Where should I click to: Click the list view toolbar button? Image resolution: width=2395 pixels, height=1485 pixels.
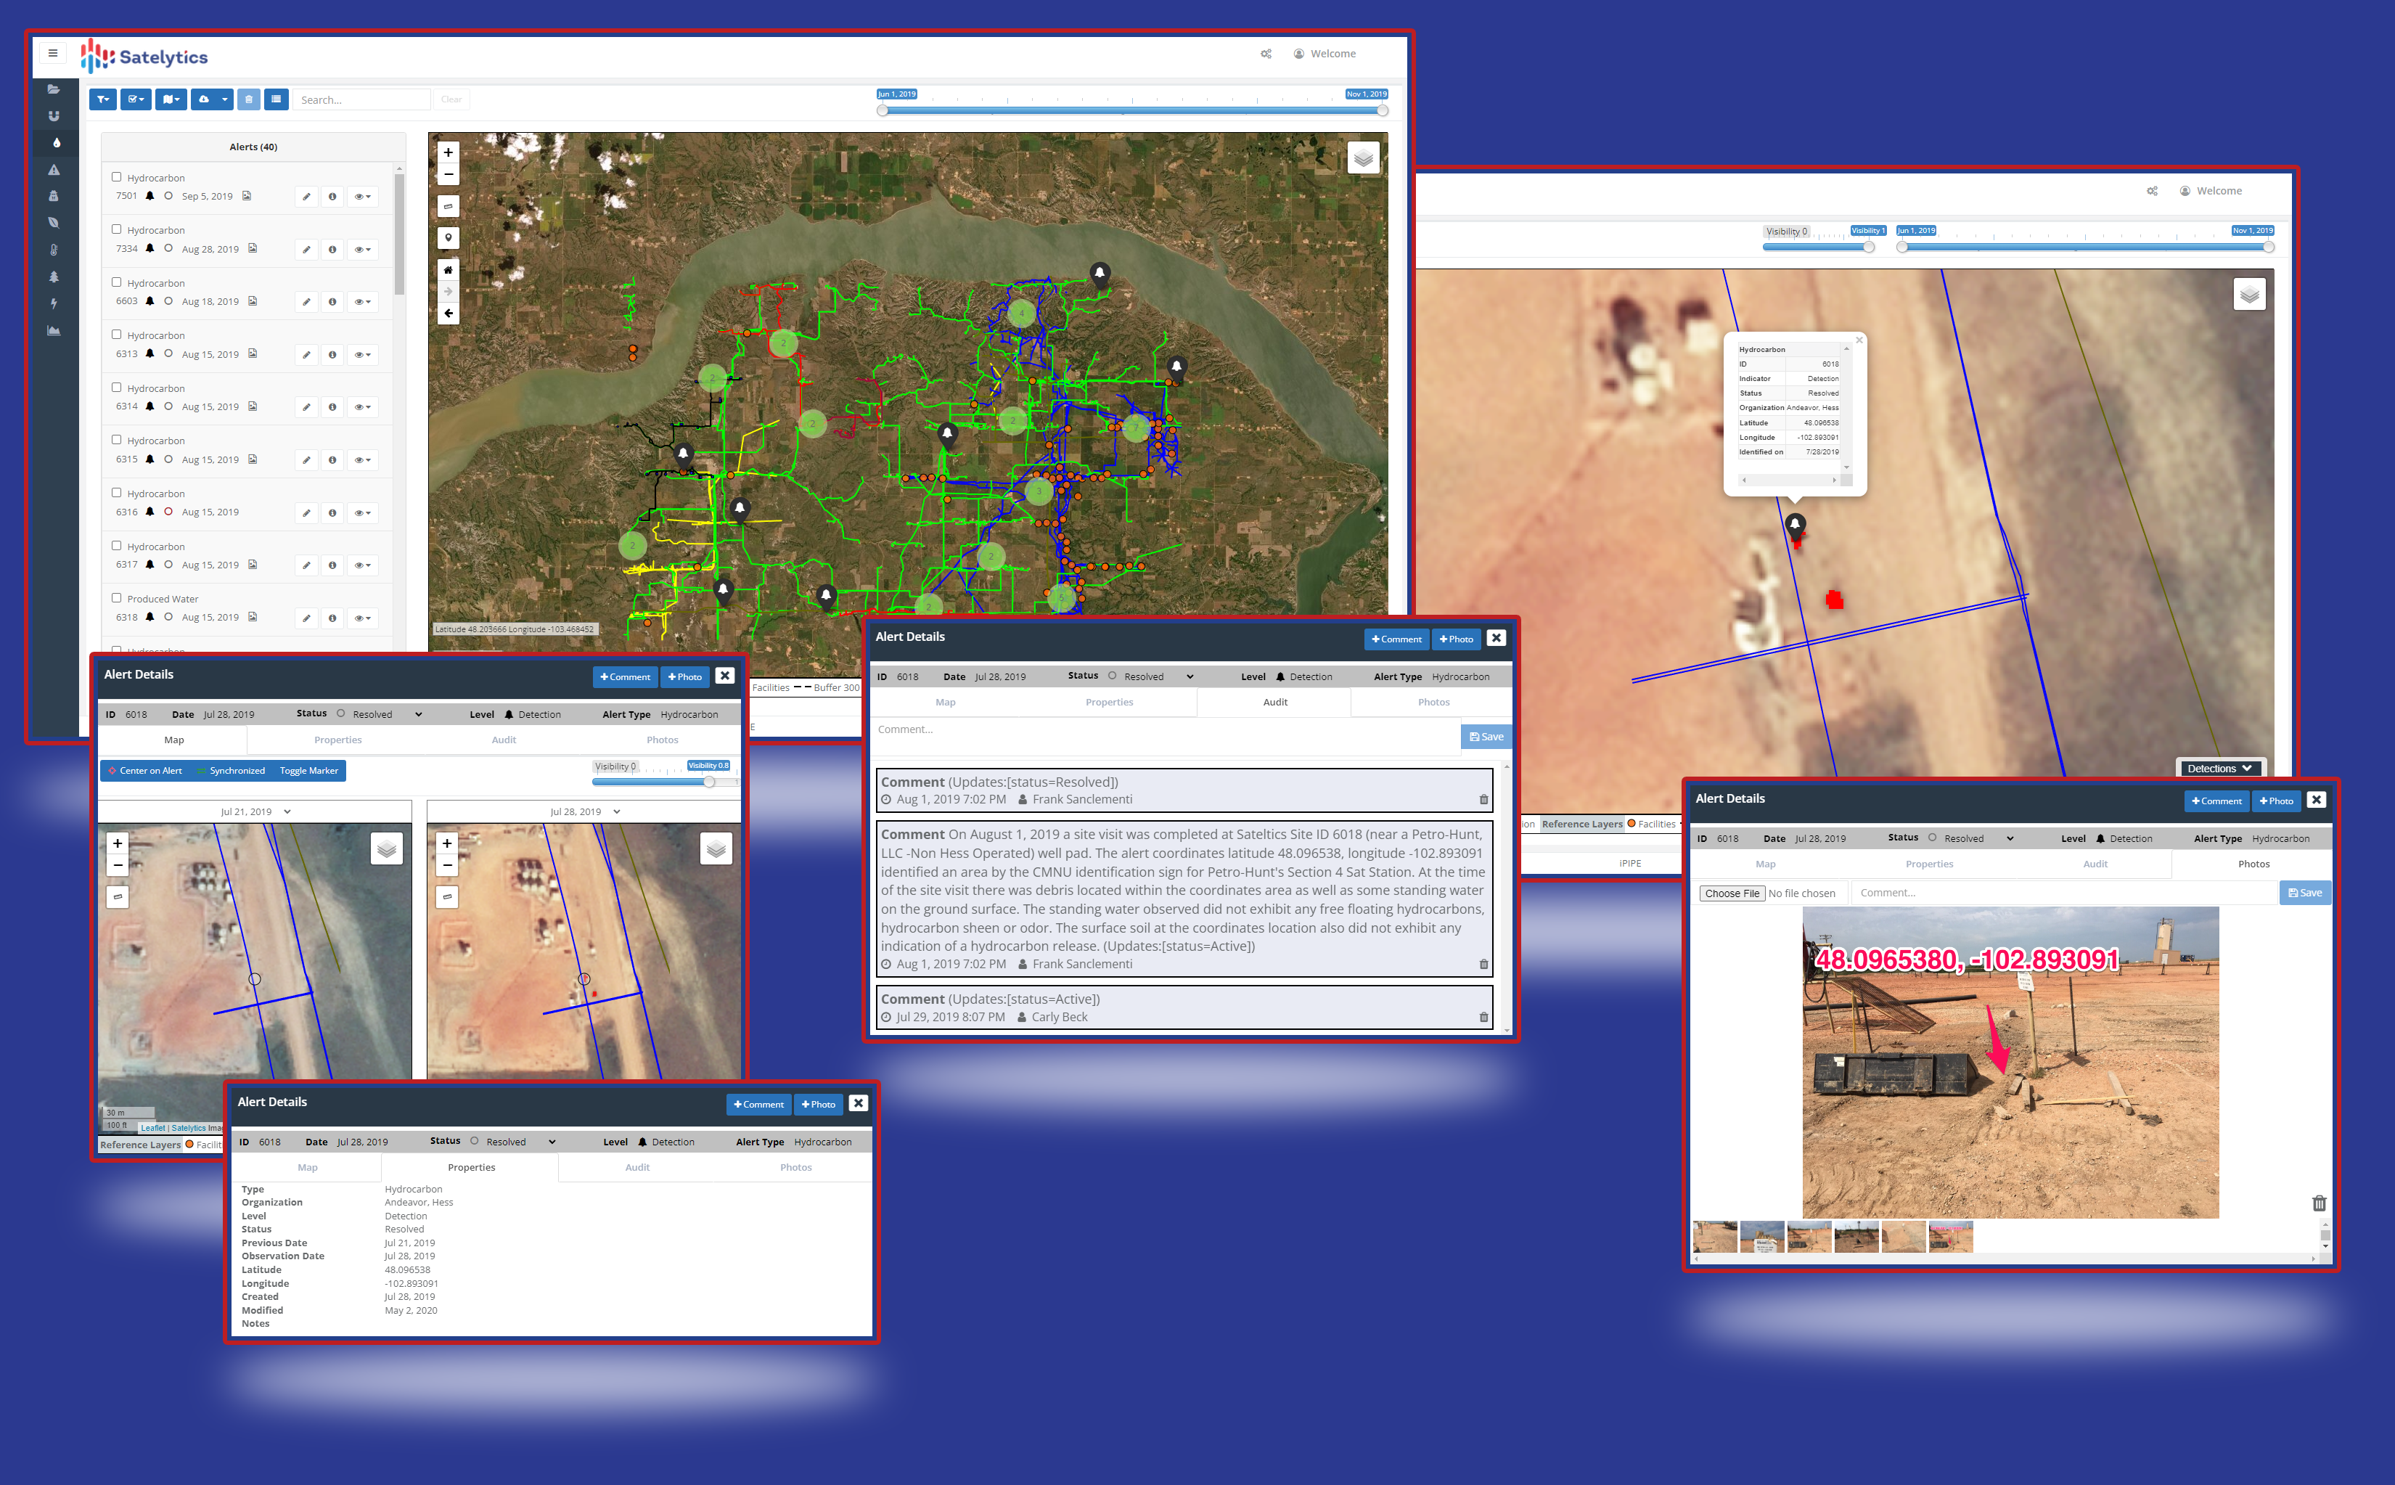point(277,99)
